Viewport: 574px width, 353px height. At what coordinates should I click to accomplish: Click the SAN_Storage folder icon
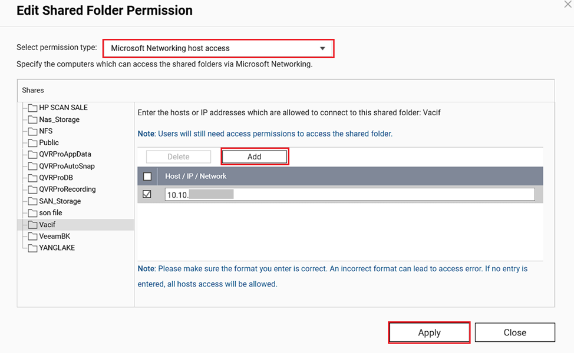click(x=33, y=201)
